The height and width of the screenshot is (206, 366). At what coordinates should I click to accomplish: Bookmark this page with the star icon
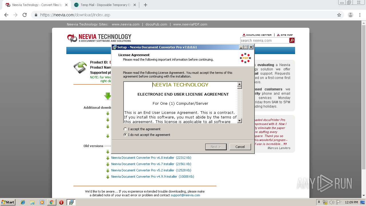pos(339,15)
